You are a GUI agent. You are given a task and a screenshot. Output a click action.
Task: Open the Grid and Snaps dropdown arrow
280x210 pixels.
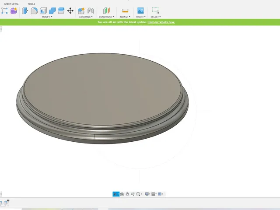[x=156, y=194]
